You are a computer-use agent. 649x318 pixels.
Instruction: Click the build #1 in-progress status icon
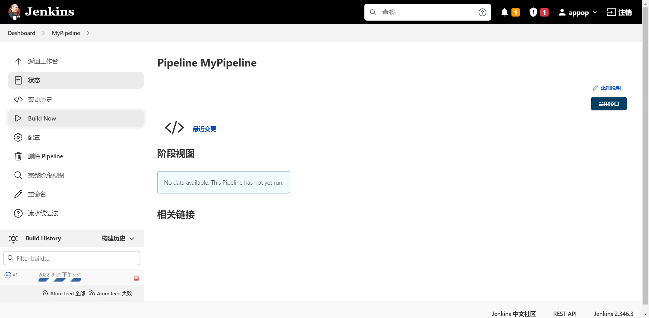pos(8,275)
